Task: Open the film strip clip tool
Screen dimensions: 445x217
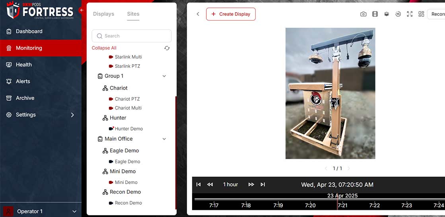Action: [x=375, y=14]
